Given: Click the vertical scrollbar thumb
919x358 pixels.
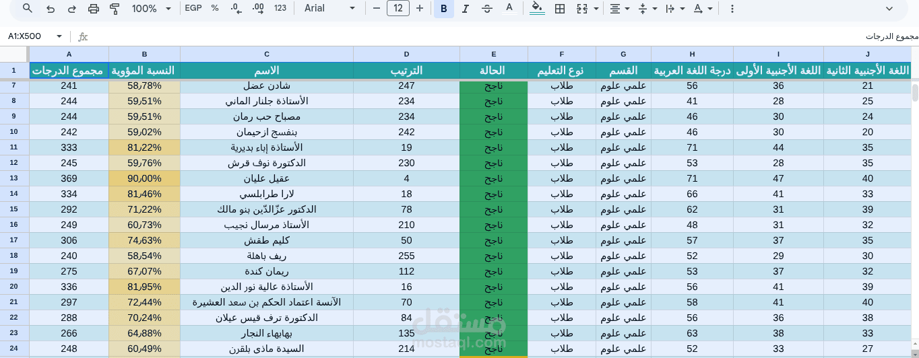Looking at the screenshot, I should click(915, 92).
